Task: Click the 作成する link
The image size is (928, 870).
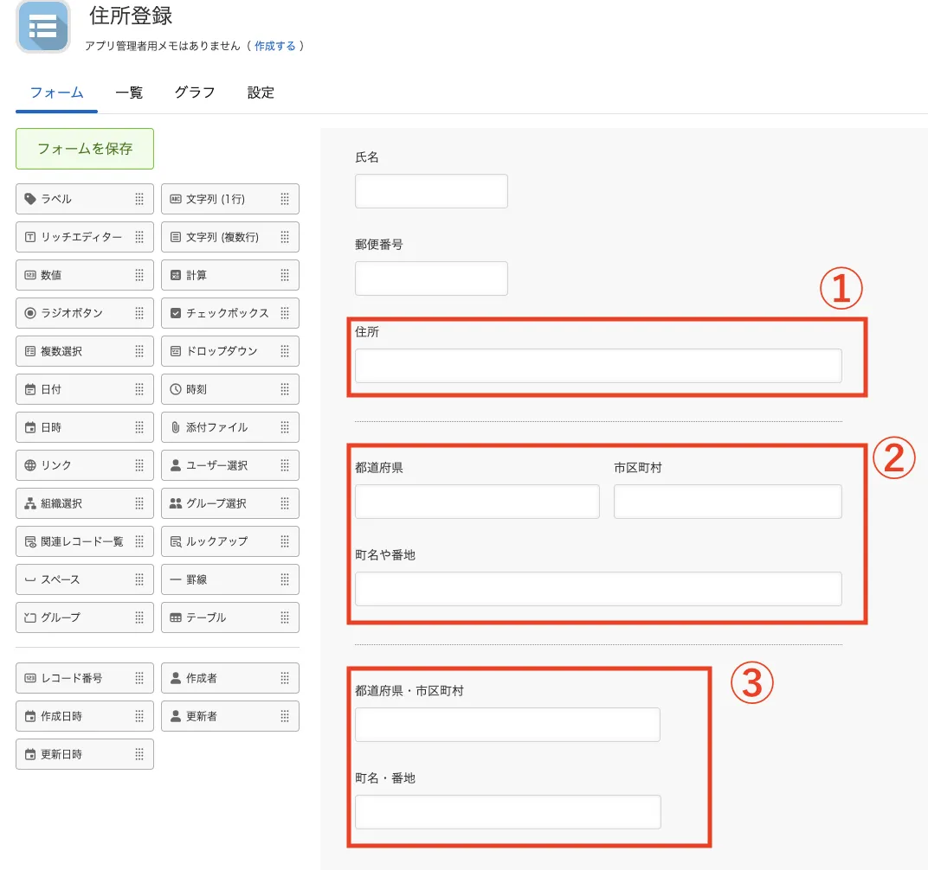Action: coord(275,46)
